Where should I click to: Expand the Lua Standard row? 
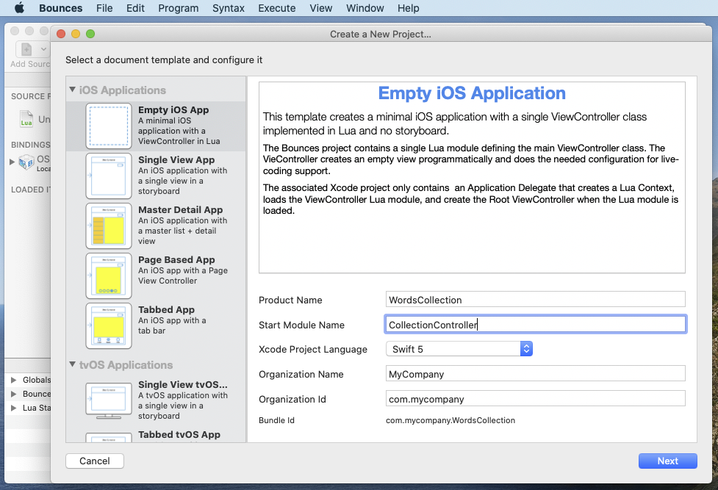pyautogui.click(x=14, y=408)
